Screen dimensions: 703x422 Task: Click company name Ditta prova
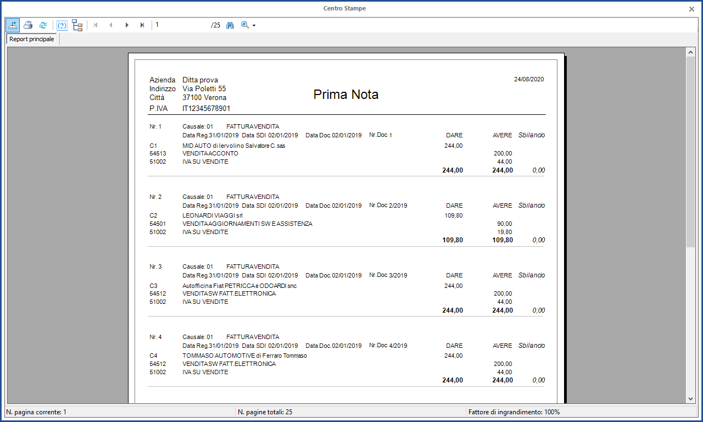click(200, 80)
